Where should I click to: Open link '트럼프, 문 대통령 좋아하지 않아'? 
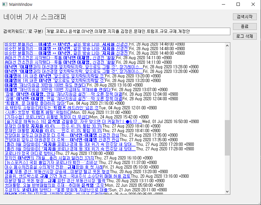coord(36,103)
